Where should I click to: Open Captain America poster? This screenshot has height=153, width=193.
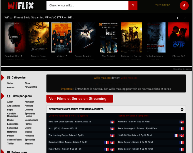(85, 37)
